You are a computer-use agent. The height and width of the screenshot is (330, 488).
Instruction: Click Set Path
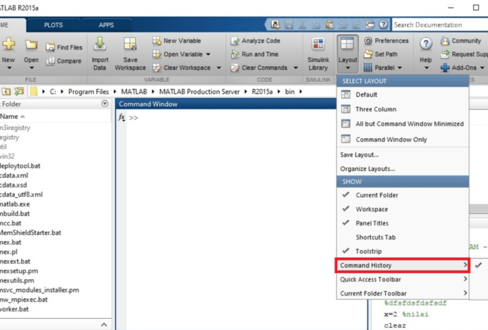coord(381,54)
